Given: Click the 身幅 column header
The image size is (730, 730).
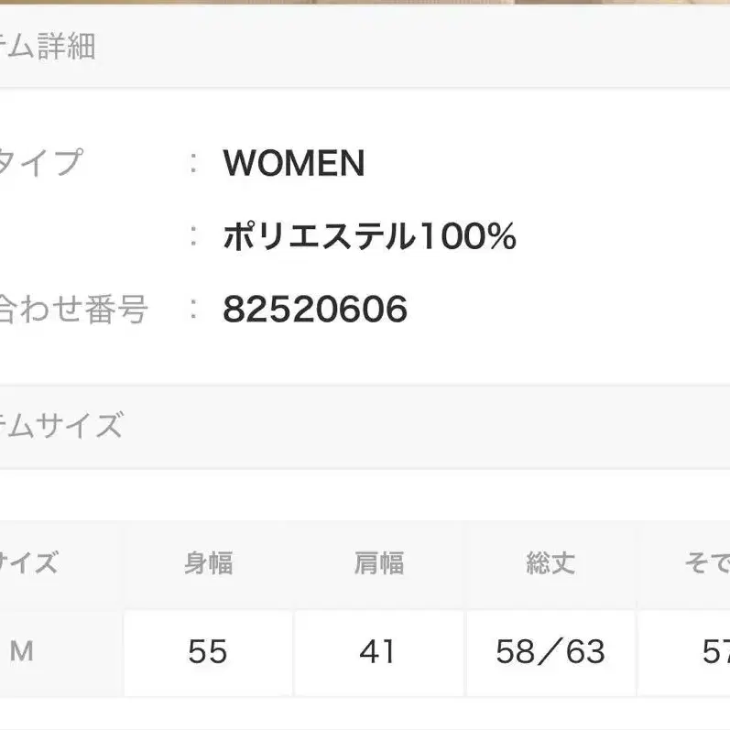Looking at the screenshot, I should 209,562.
